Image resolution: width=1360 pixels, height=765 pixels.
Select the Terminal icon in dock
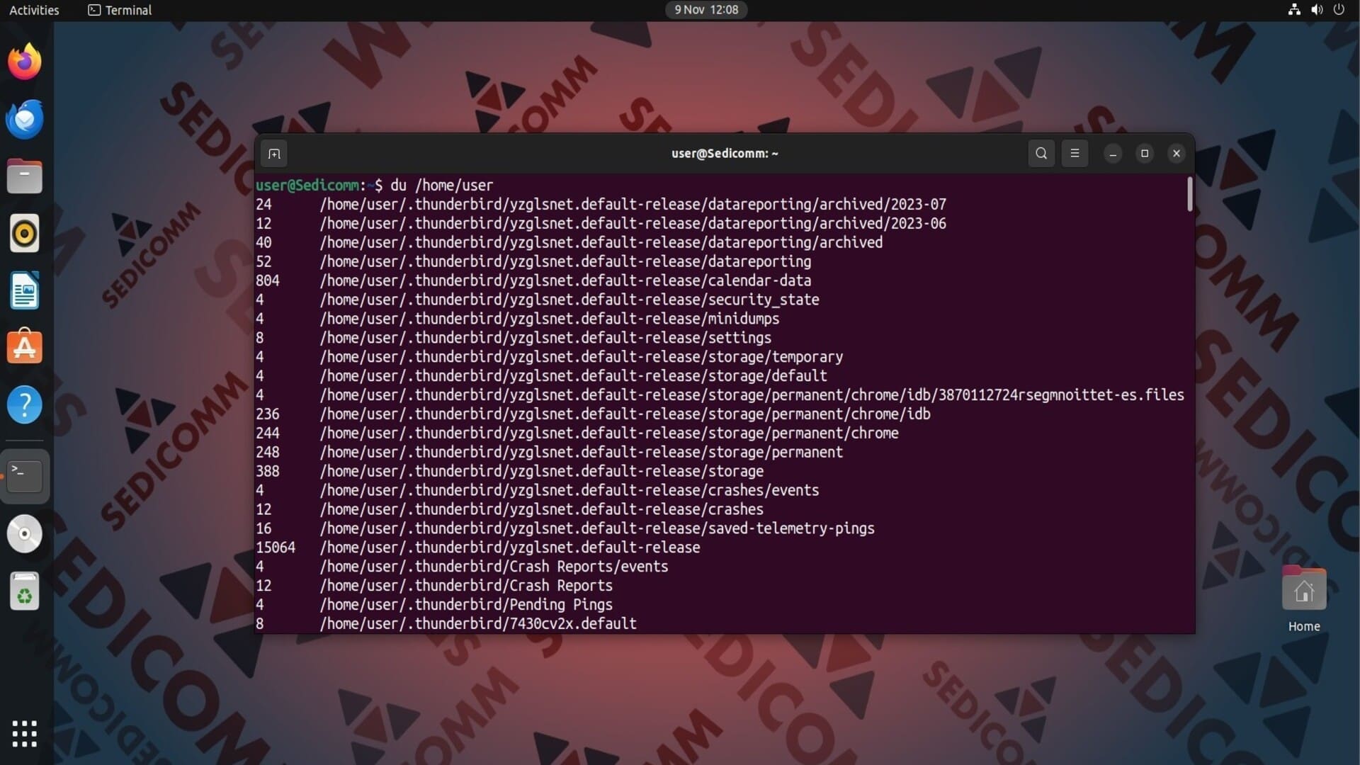[25, 476]
